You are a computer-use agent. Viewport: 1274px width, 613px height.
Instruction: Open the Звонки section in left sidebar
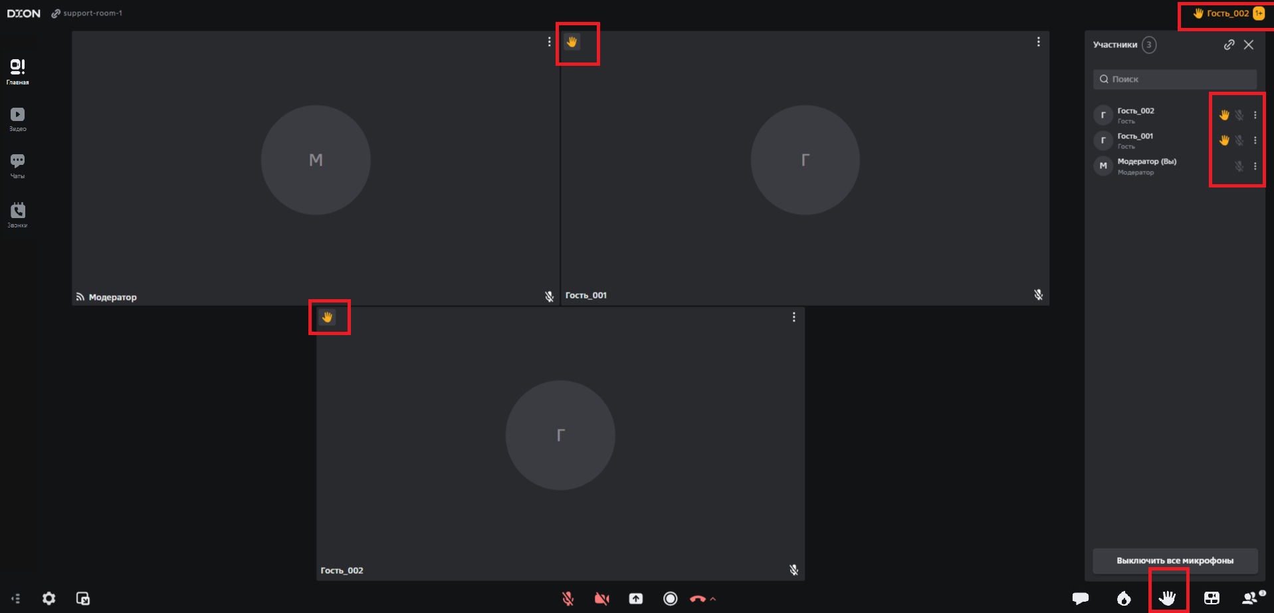17,215
